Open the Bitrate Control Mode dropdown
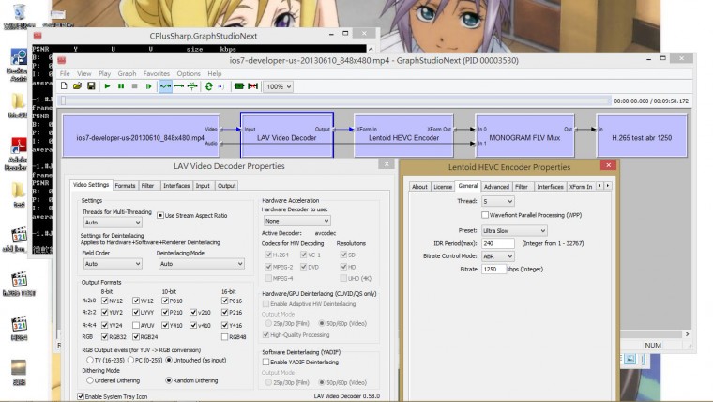 497,255
